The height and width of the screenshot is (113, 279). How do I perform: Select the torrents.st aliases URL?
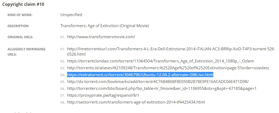click(168, 68)
